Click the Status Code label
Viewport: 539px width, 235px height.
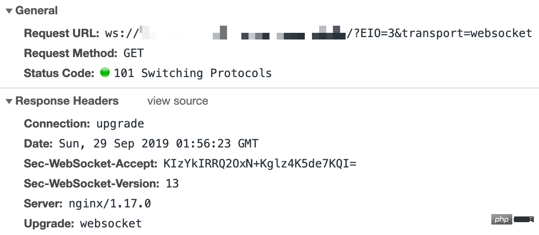click(59, 73)
